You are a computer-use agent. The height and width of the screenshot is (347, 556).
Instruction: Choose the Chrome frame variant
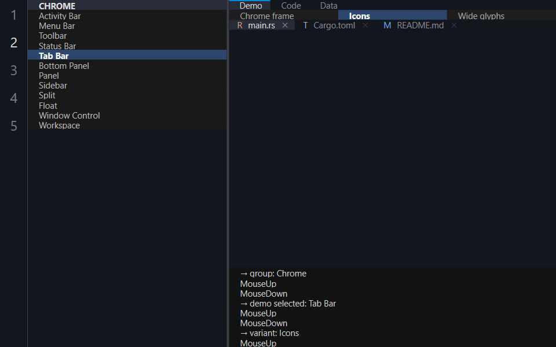283,16
